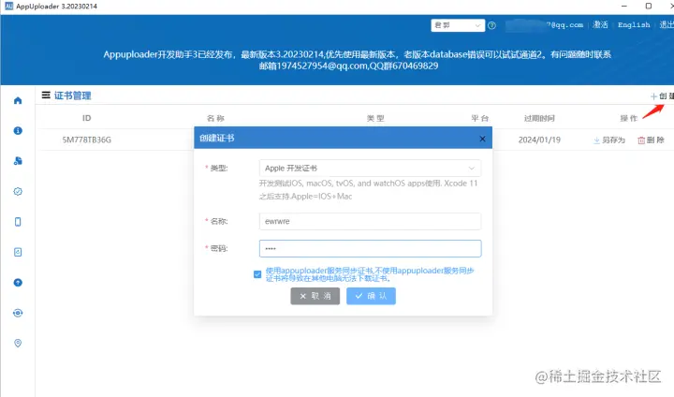Click the 过期时间 column header

(539, 118)
